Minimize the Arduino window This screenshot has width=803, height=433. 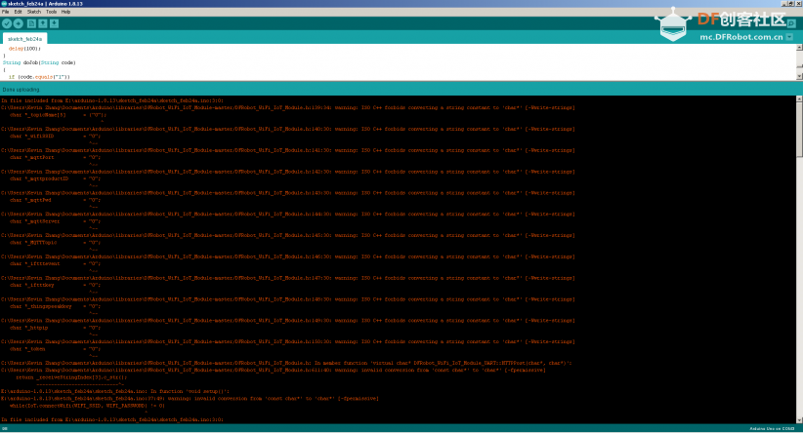pyautogui.click(x=784, y=4)
